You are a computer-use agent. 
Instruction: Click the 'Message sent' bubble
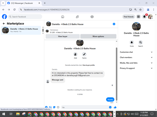(58, 80)
